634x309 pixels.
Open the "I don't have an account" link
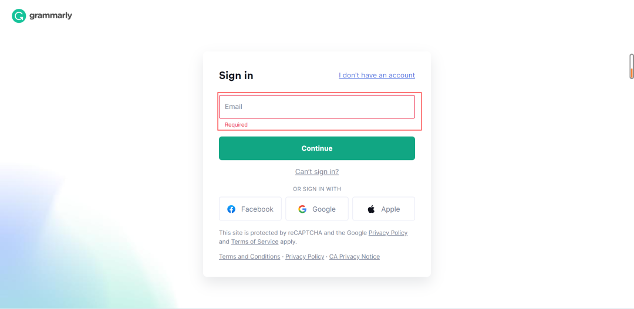377,75
